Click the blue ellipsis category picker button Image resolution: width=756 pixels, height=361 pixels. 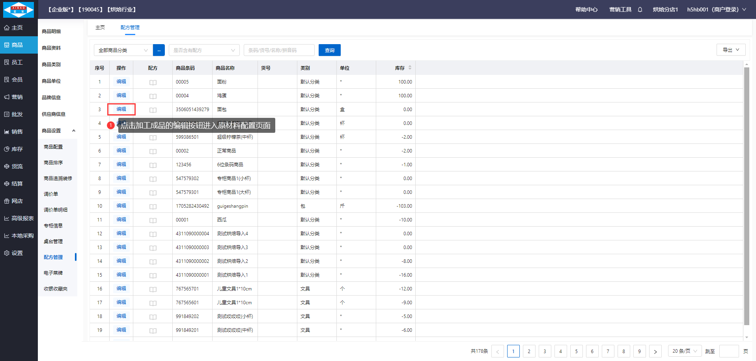(x=159, y=50)
